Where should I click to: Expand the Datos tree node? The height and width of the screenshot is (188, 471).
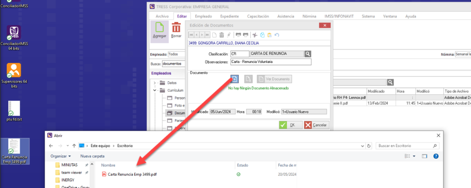(x=155, y=83)
